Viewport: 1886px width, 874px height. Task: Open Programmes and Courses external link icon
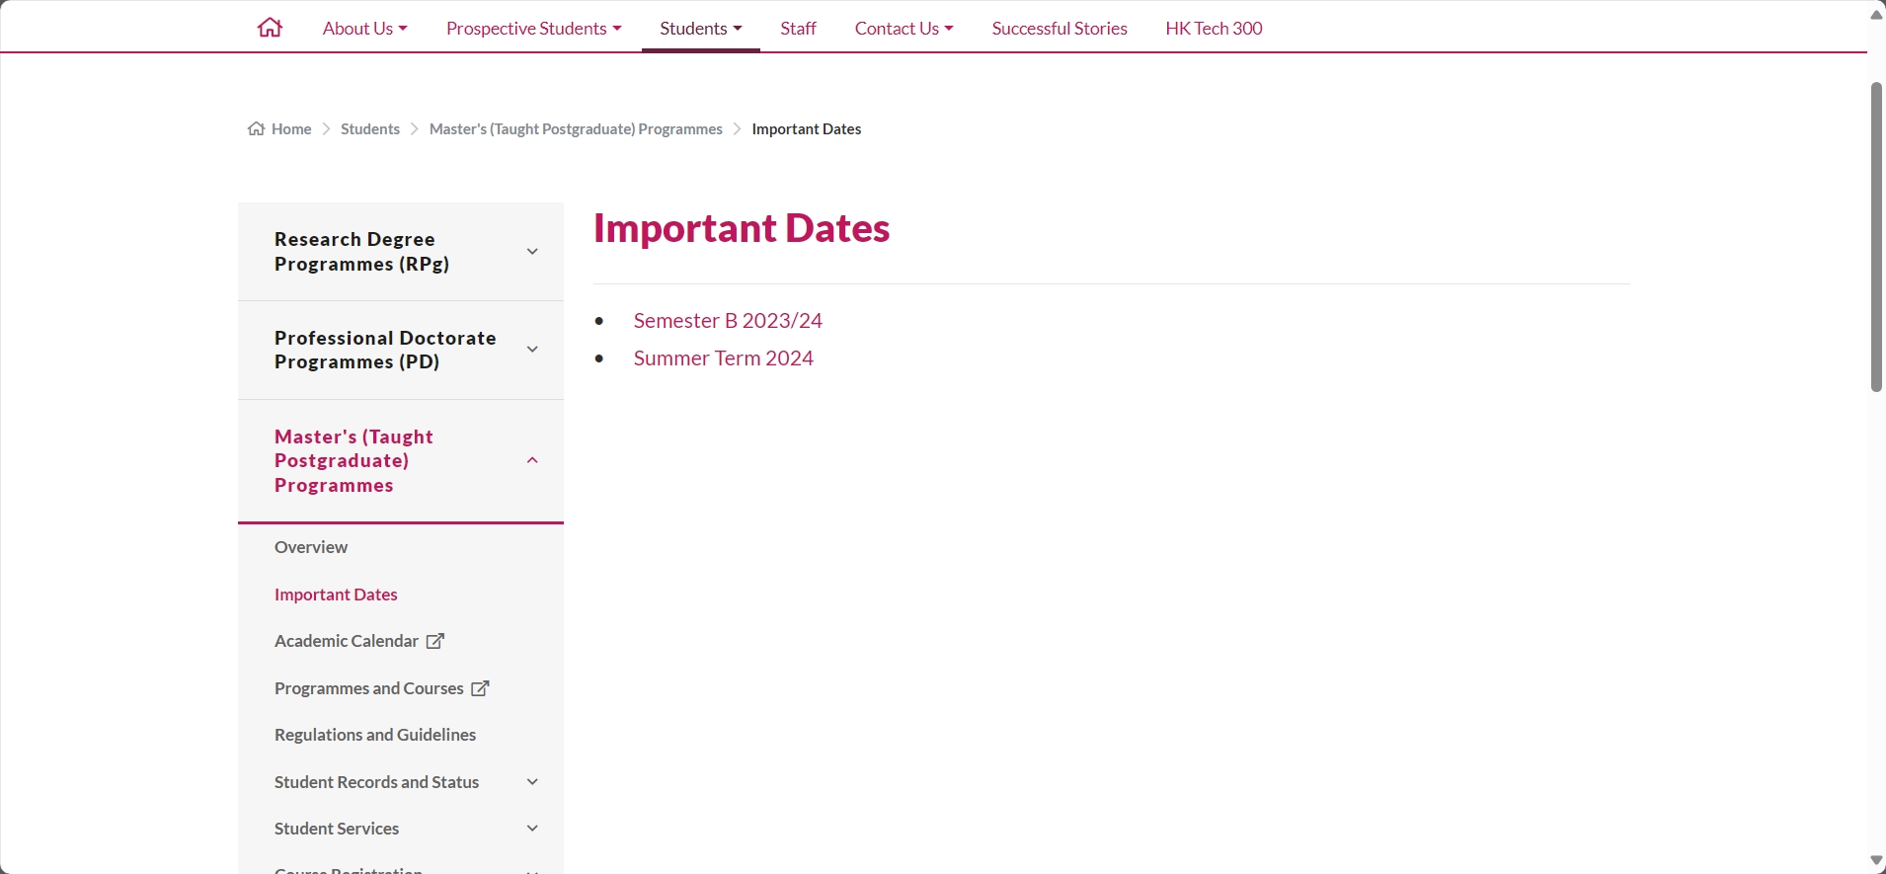(x=480, y=688)
